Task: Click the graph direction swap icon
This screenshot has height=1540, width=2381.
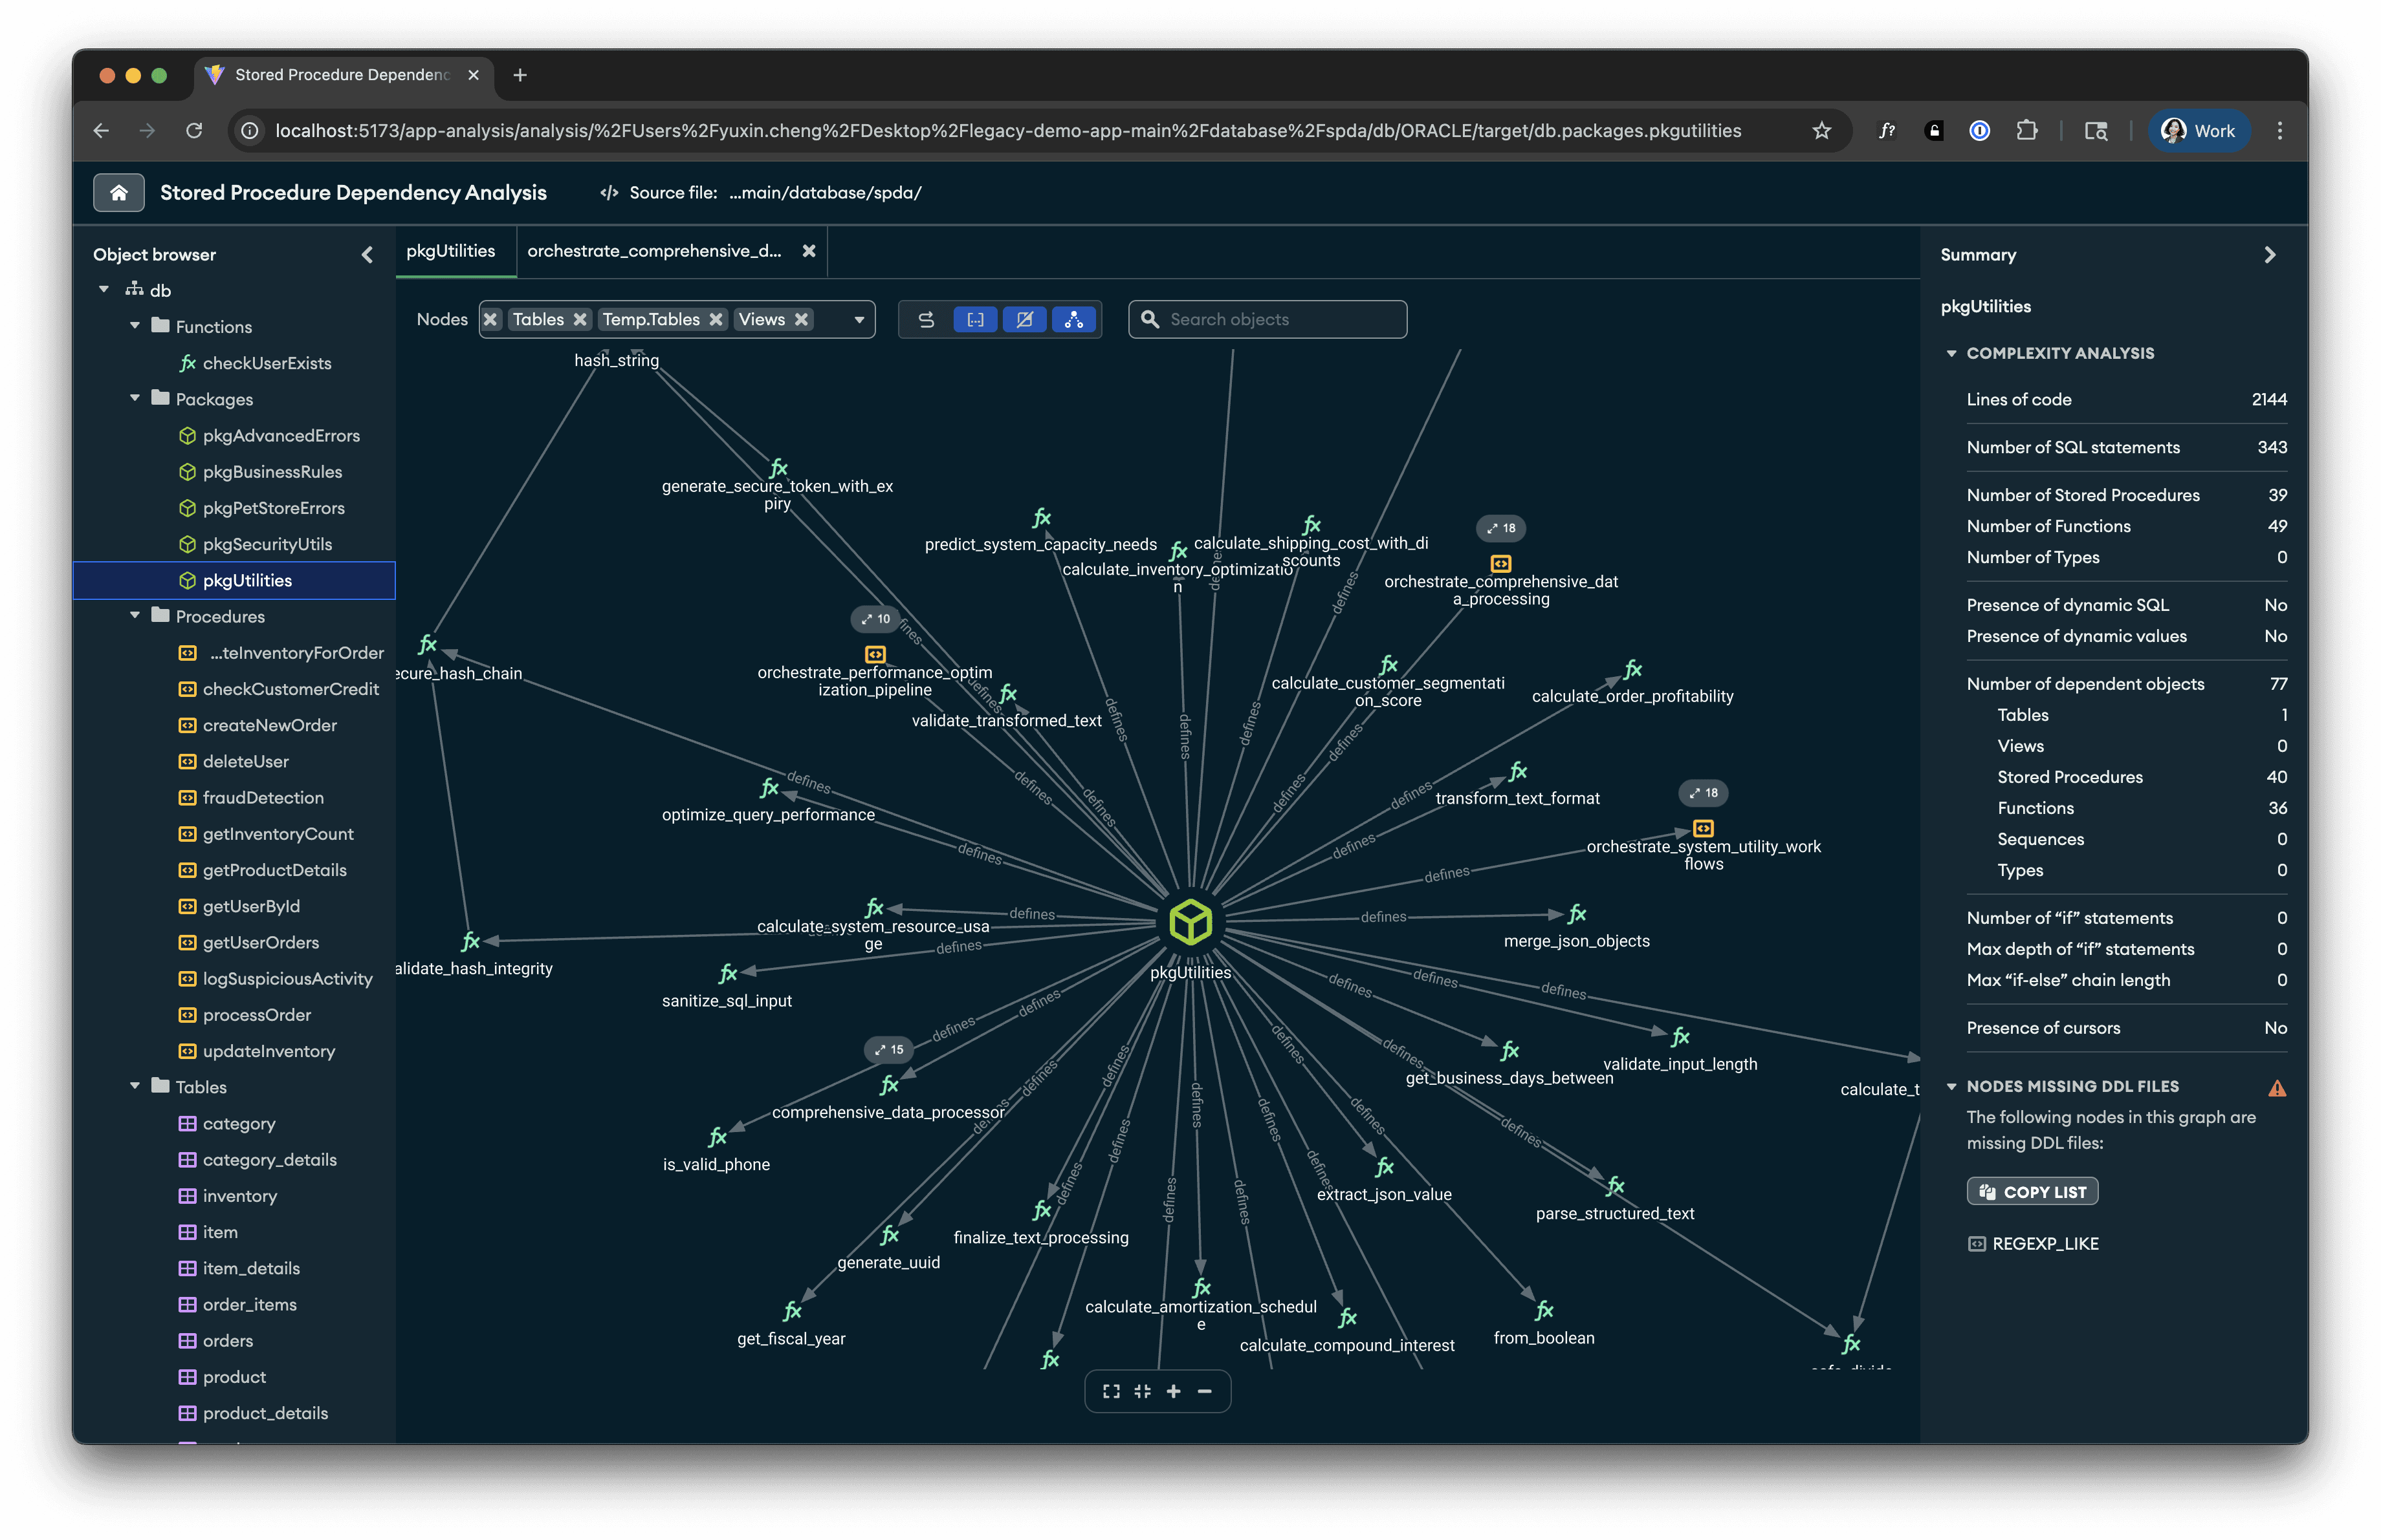Action: [x=927, y=320]
